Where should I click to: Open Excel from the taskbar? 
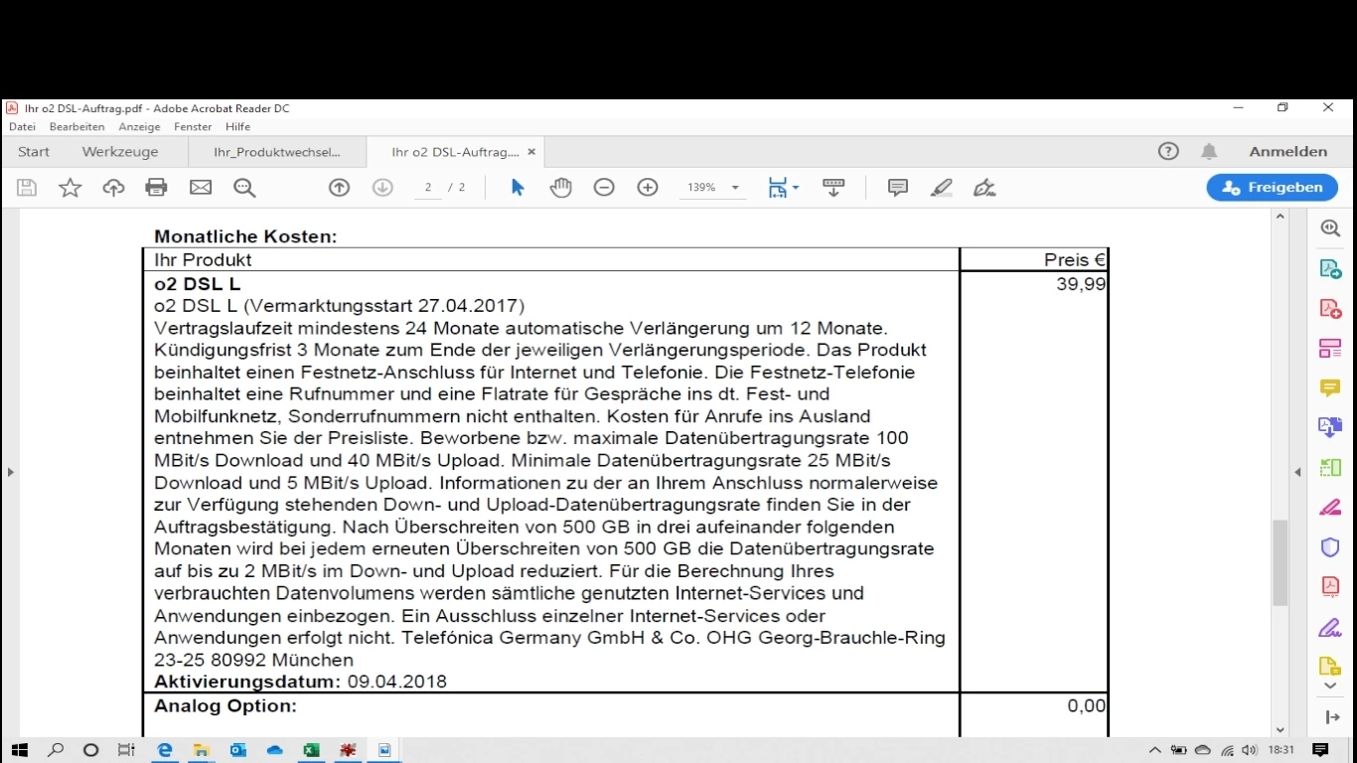tap(311, 750)
